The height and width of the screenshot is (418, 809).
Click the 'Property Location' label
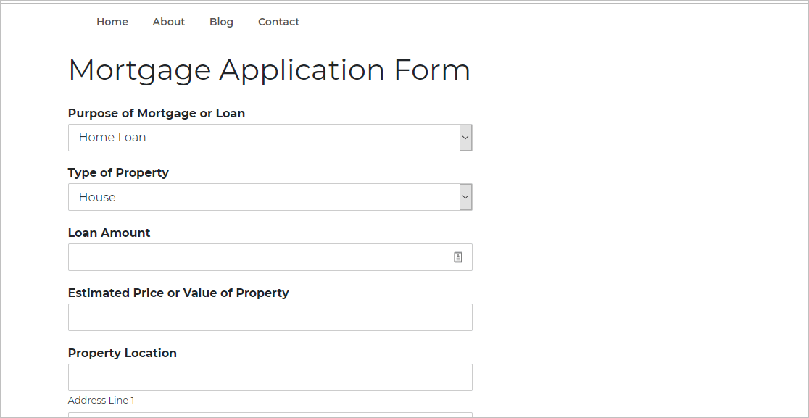click(x=123, y=353)
